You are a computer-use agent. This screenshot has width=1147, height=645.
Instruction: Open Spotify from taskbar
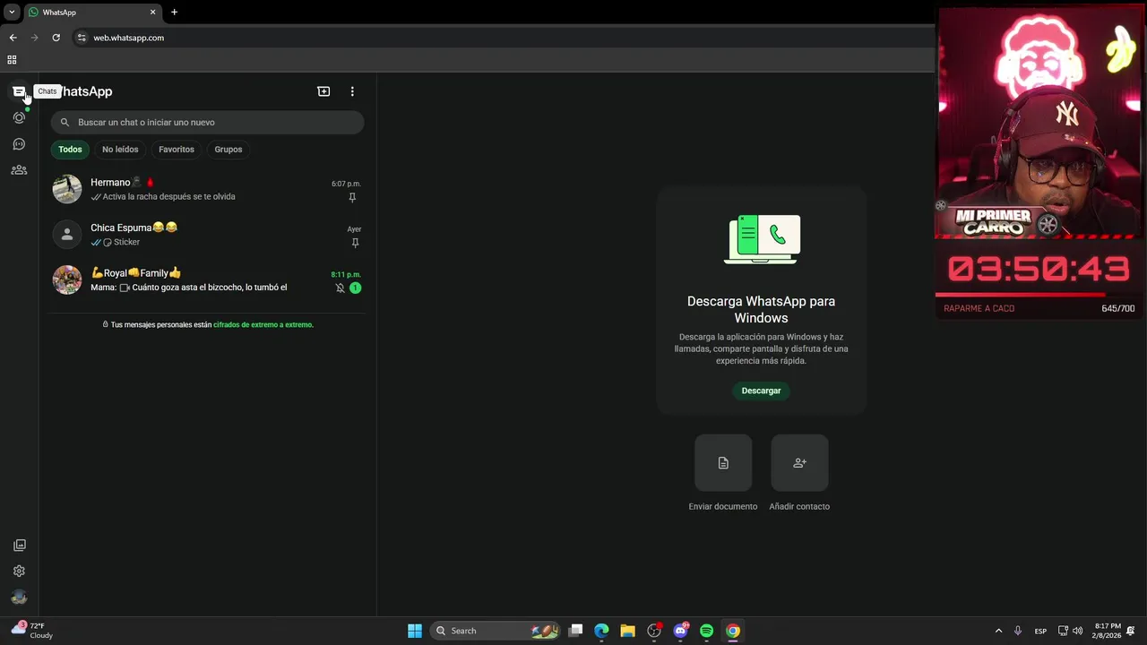(x=706, y=631)
